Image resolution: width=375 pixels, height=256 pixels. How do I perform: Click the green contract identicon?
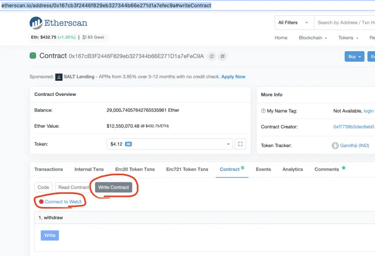coord(33,56)
